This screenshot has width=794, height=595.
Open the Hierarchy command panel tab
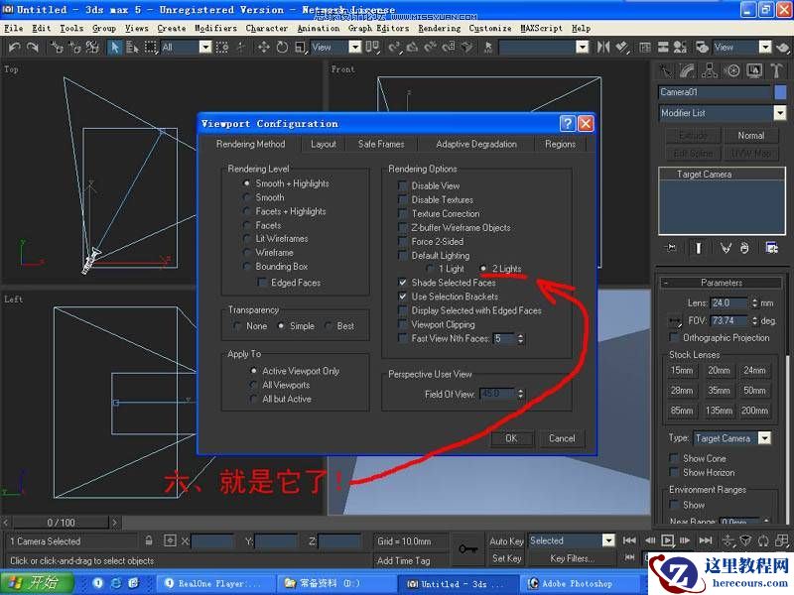[710, 70]
